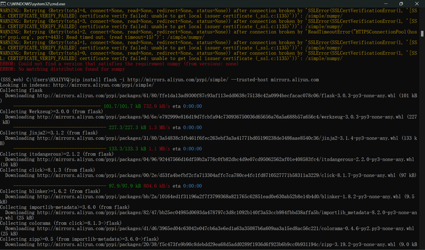Click the 101.7/101.7 kB progress bar
This screenshot has height=250, width=425.
[57, 106]
